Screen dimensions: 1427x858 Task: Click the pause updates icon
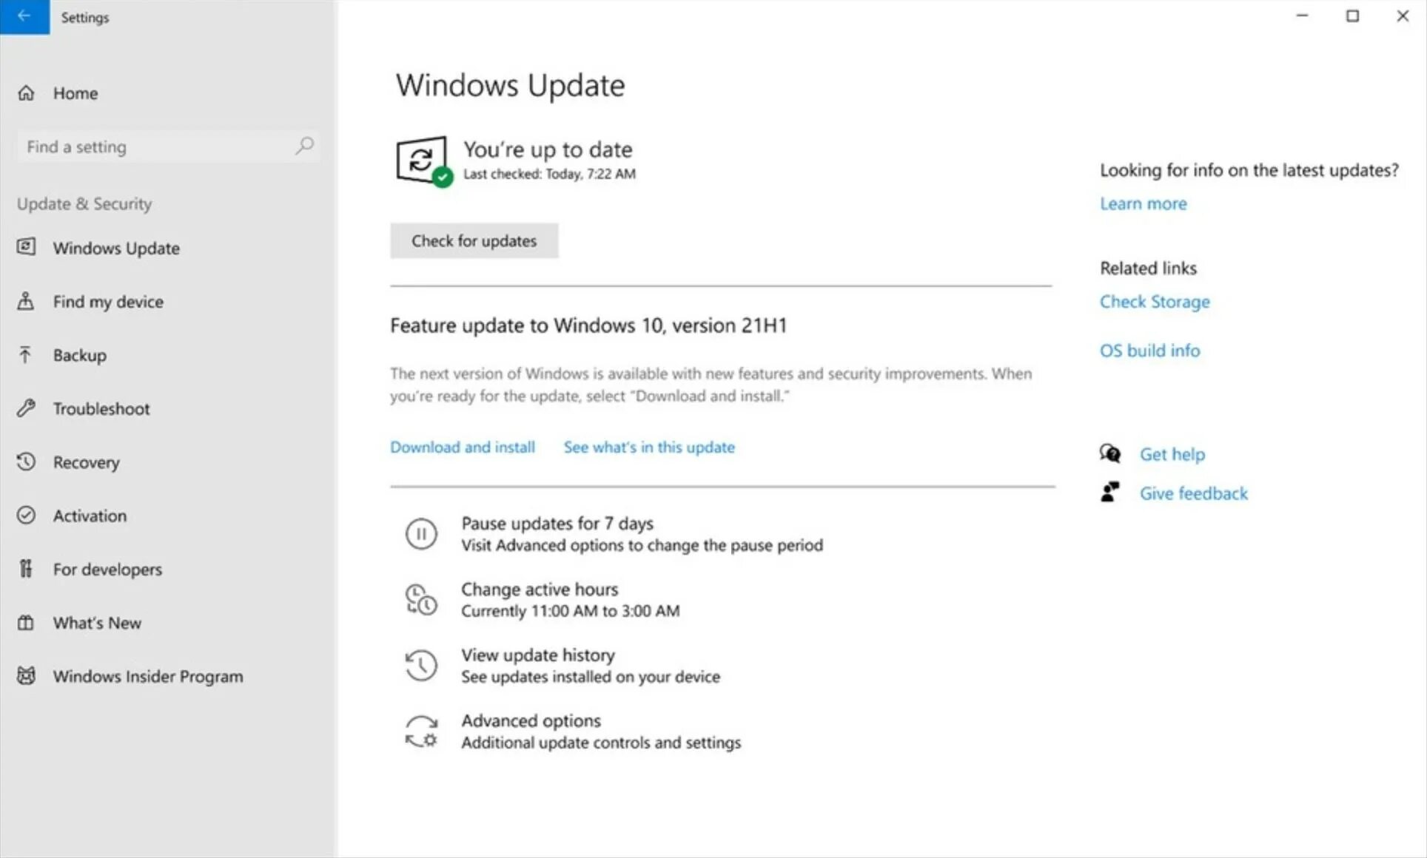coord(421,534)
